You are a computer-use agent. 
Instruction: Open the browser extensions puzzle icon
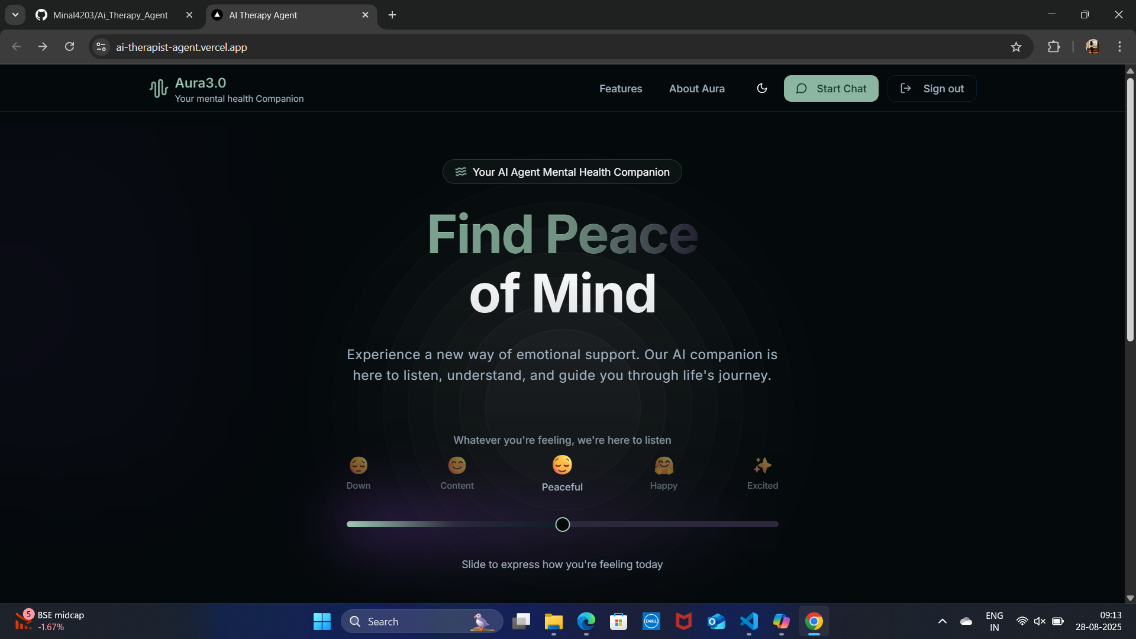[1054, 47]
